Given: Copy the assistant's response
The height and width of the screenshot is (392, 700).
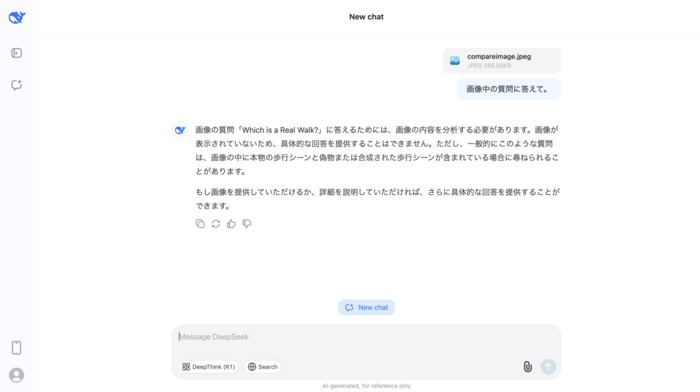Looking at the screenshot, I should [200, 224].
